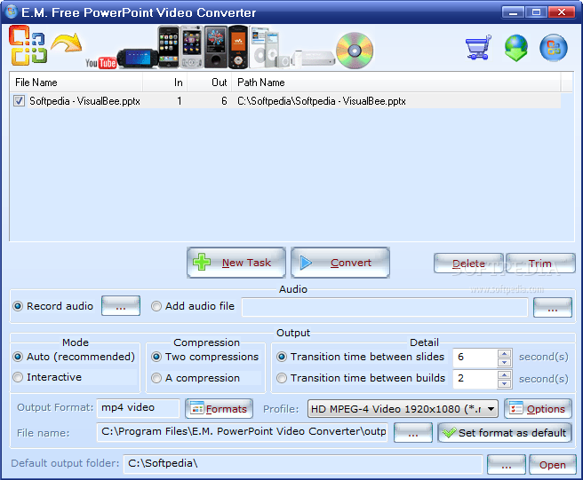Click the audio file path field
The height and width of the screenshot is (480, 583).
pos(385,307)
